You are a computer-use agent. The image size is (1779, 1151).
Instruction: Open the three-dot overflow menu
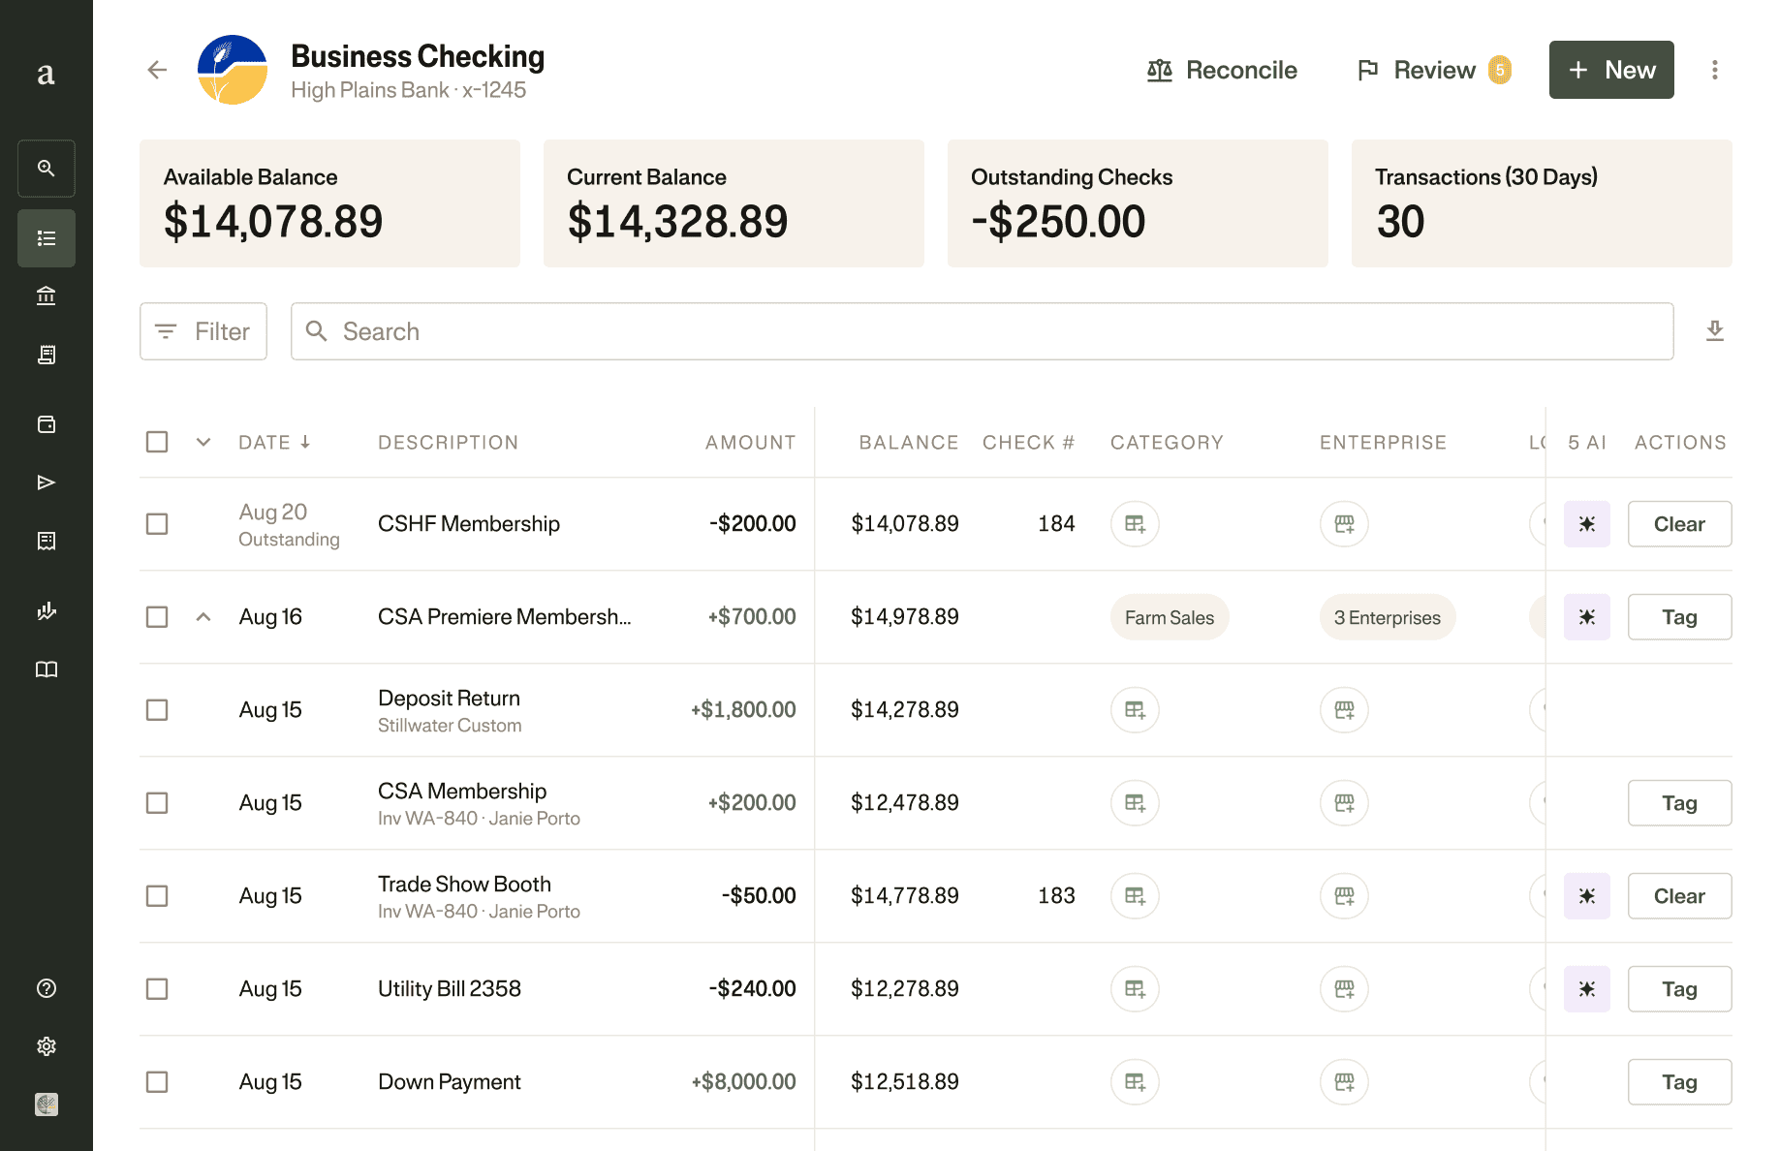tap(1715, 70)
